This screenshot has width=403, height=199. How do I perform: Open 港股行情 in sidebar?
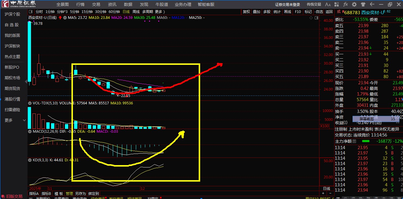click(x=12, y=99)
